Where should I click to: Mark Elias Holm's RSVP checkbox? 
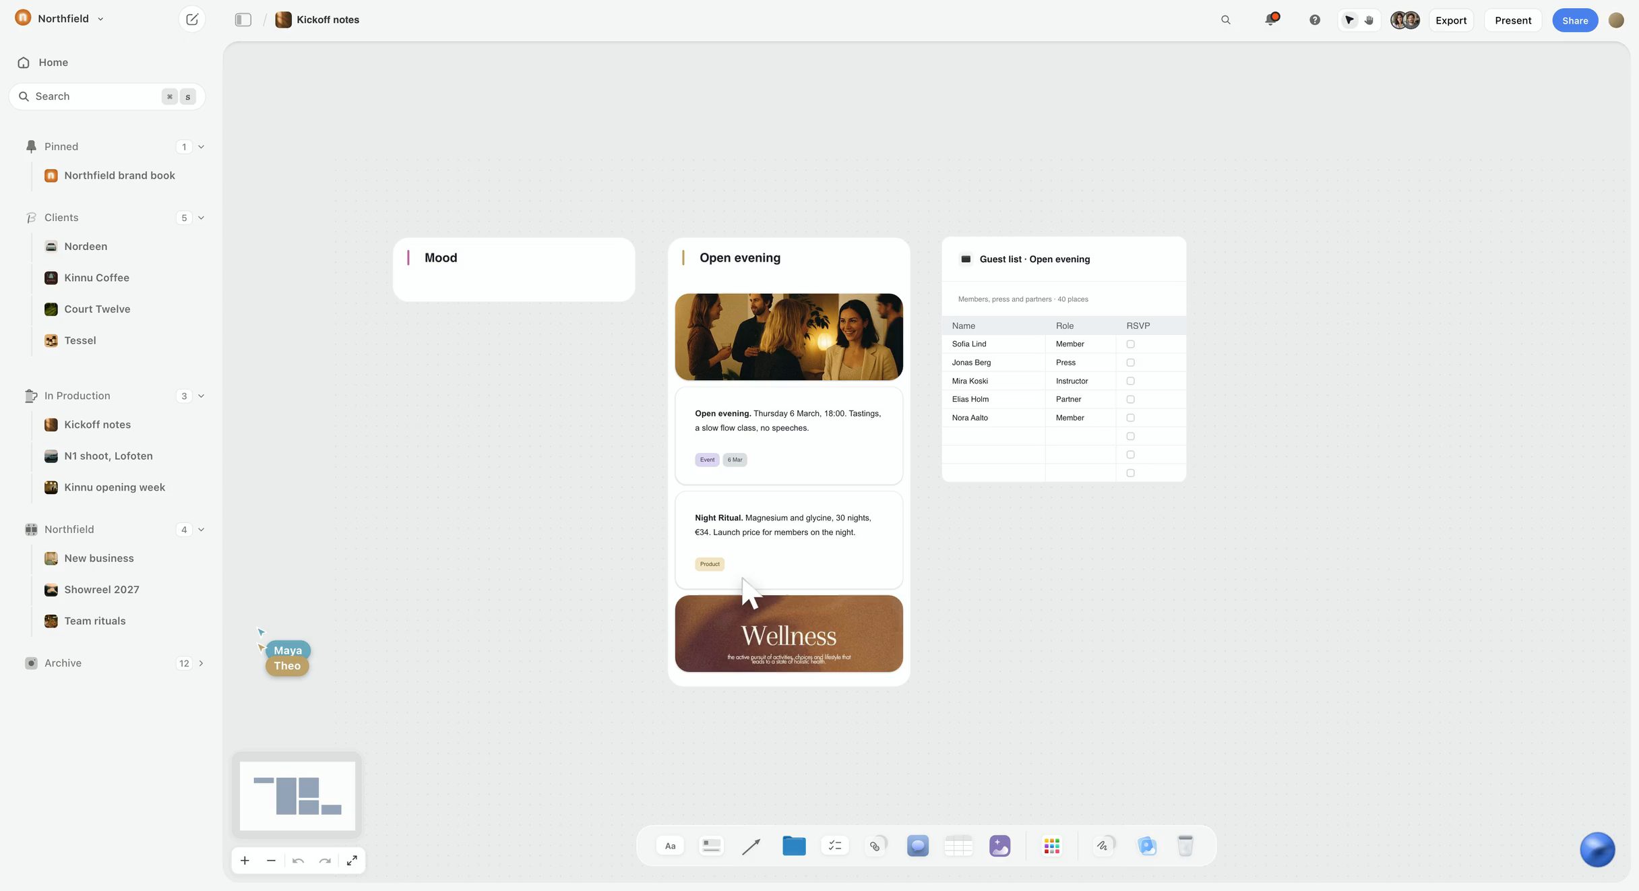click(x=1130, y=400)
